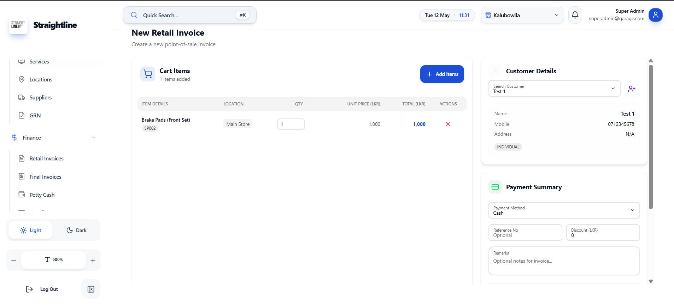Open Locations in the sidebar

pos(41,80)
